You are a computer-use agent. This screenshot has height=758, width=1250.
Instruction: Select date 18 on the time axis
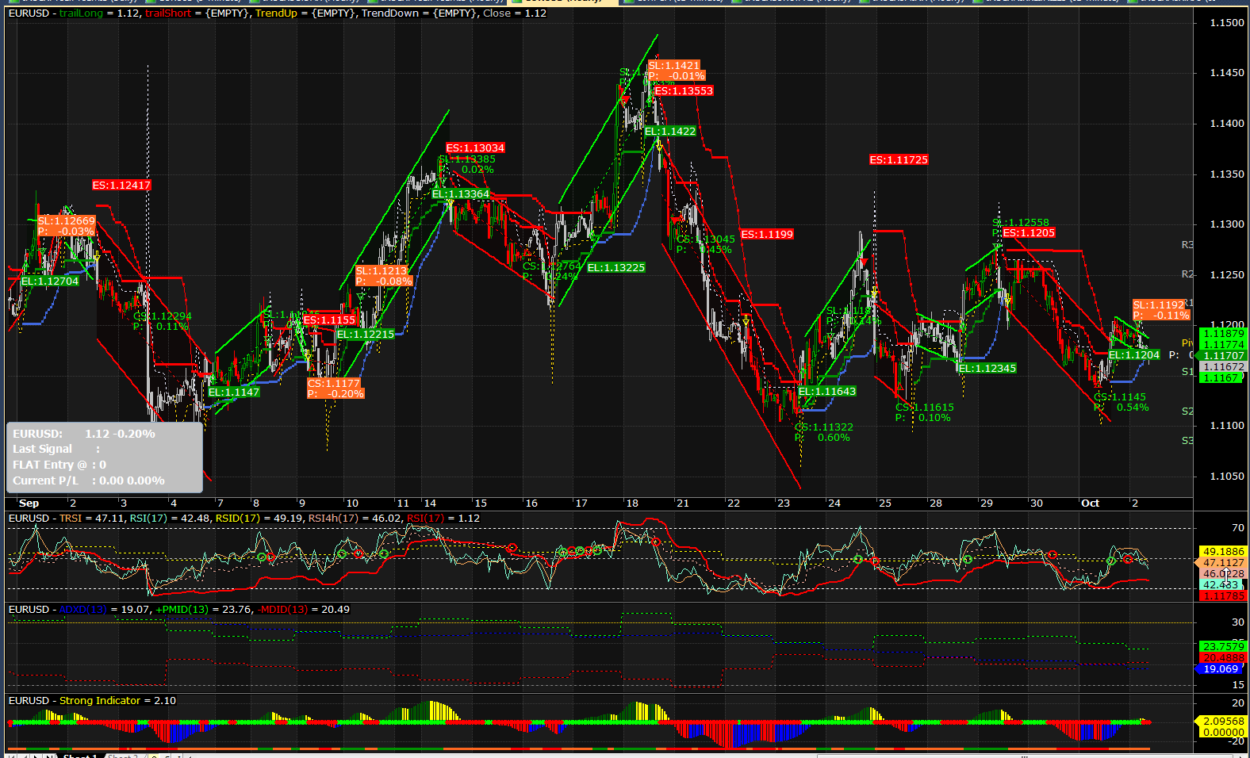coord(632,503)
